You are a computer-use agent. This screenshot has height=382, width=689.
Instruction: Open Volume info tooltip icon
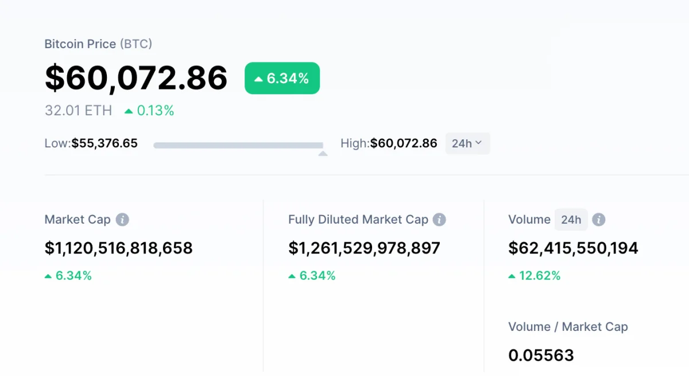pyautogui.click(x=598, y=220)
